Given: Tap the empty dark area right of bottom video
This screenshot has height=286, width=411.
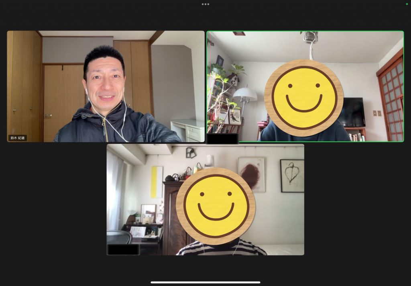Looking at the screenshot, I should (x=357, y=201).
